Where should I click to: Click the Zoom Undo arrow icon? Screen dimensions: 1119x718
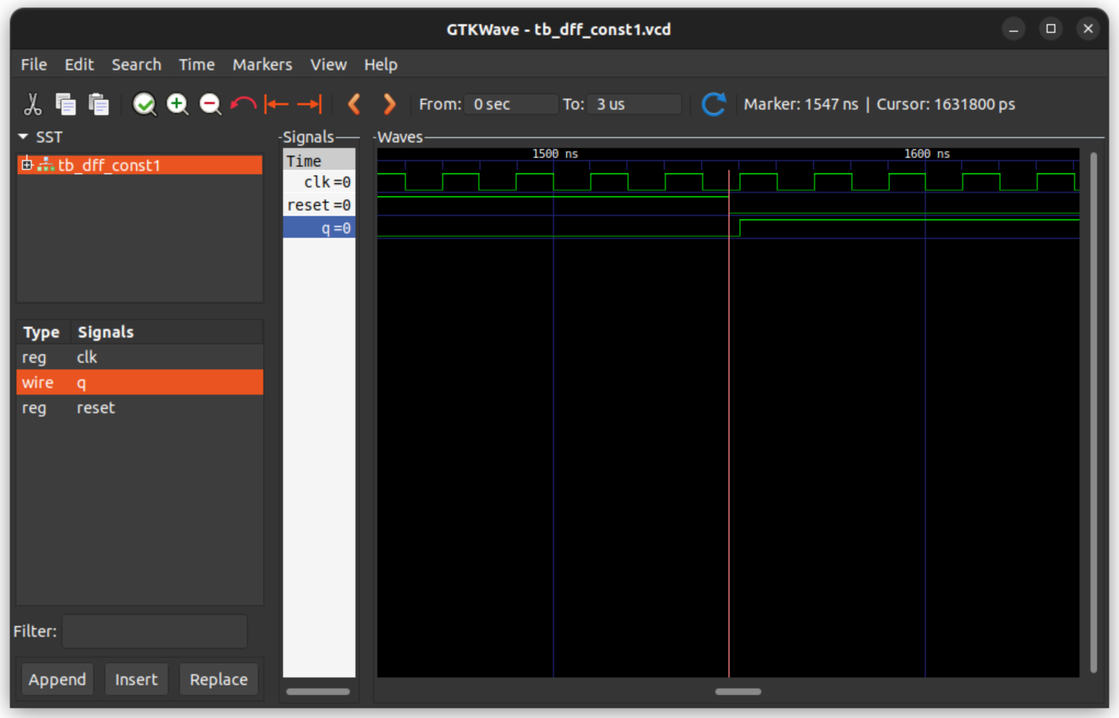click(243, 104)
